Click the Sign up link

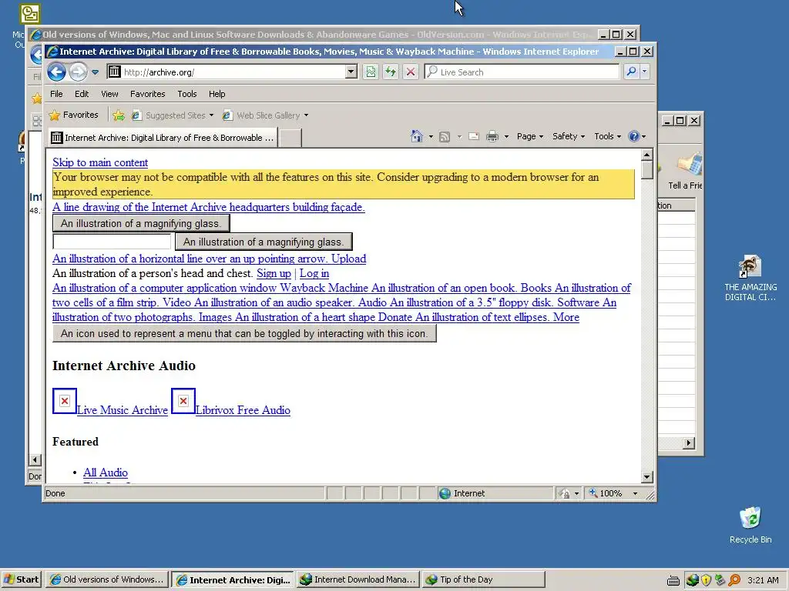pyautogui.click(x=274, y=273)
